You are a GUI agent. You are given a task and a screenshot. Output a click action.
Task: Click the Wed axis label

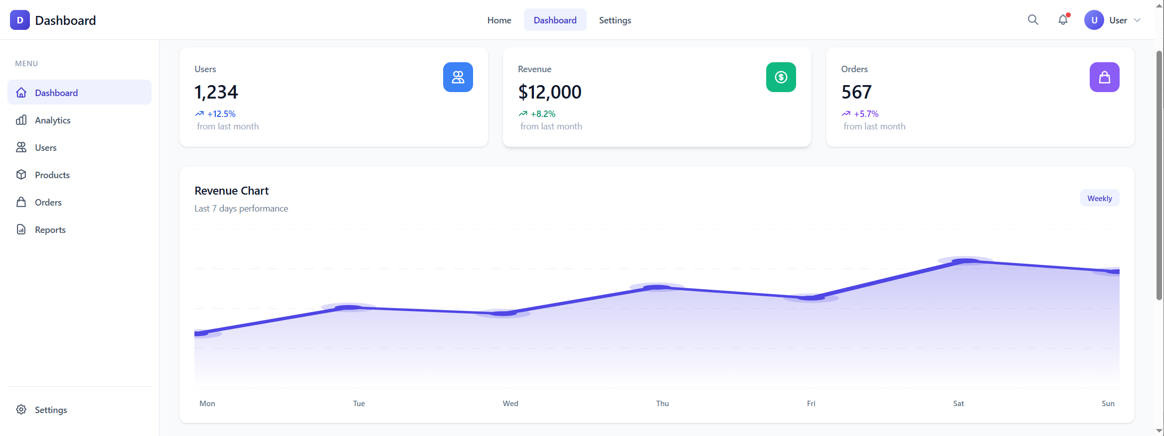point(510,404)
